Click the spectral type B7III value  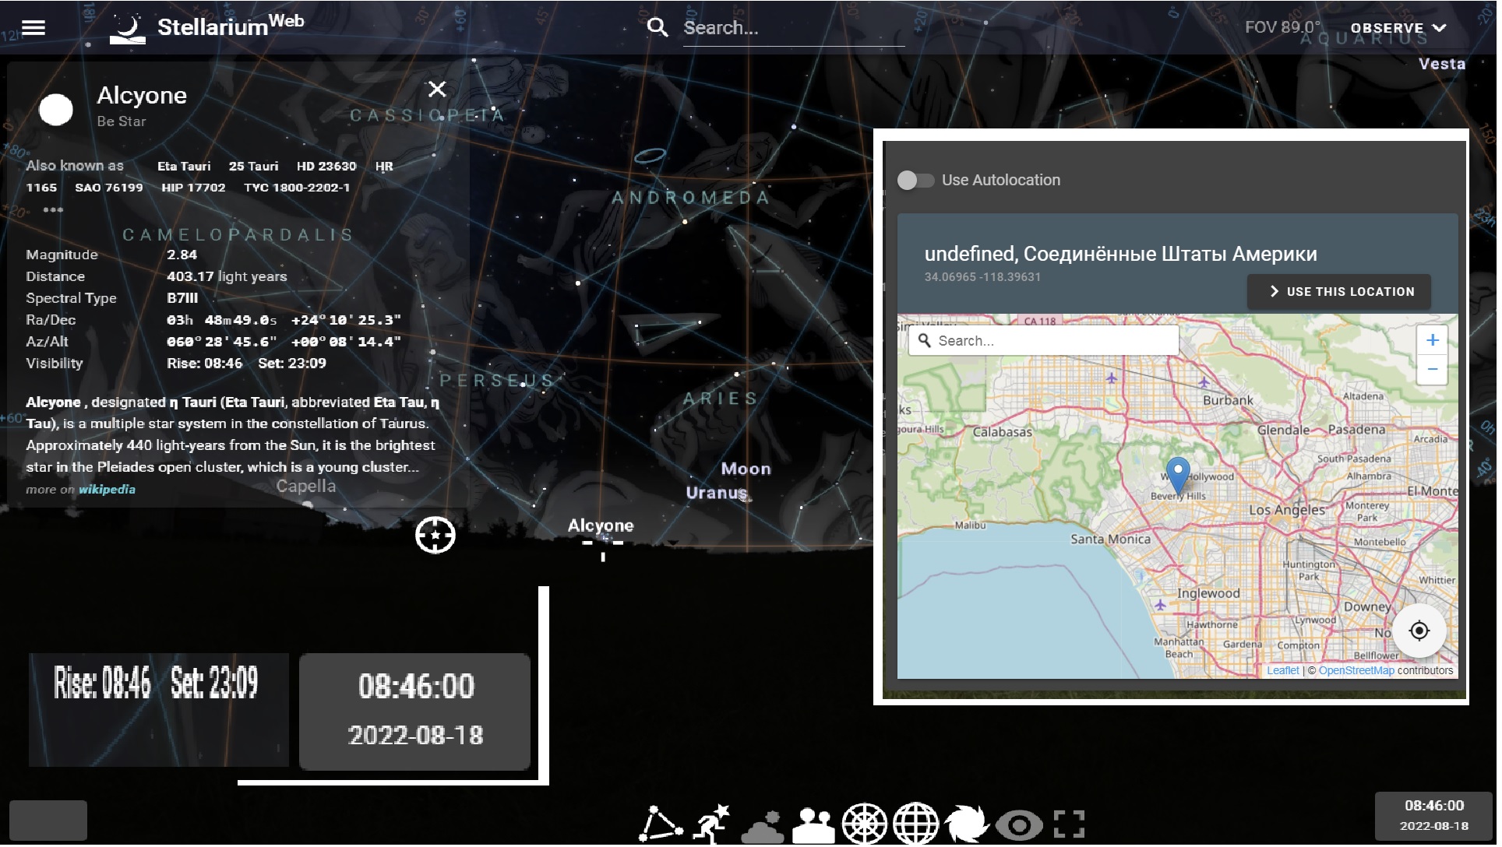point(182,298)
